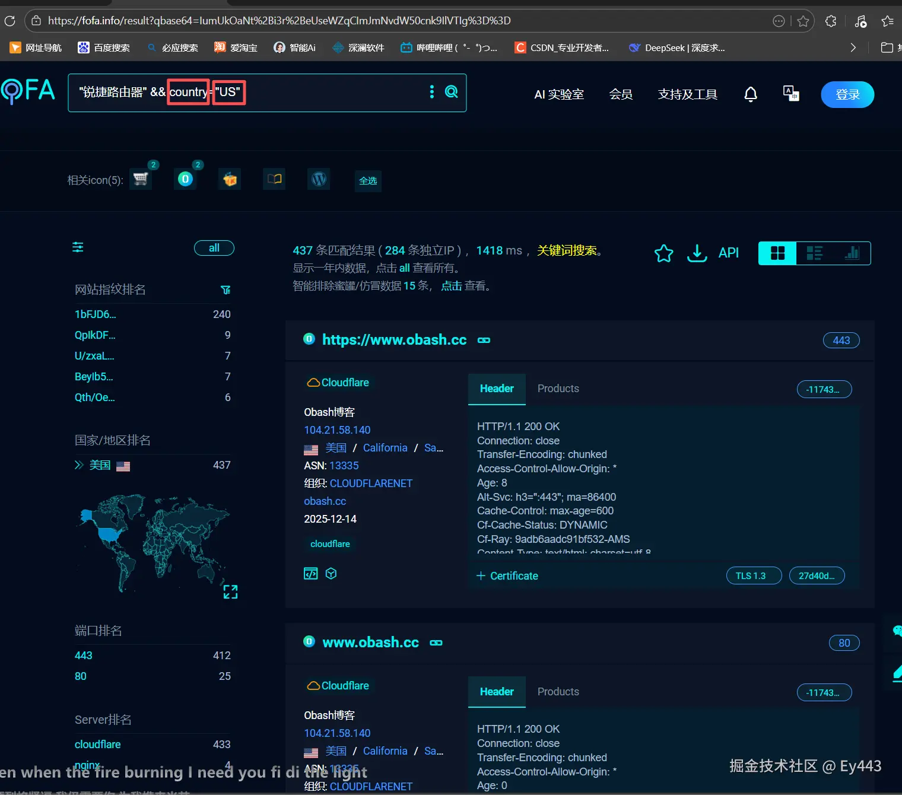Screen dimensions: 902x795
Task: Click obash.cc domain link
Action: pos(325,501)
